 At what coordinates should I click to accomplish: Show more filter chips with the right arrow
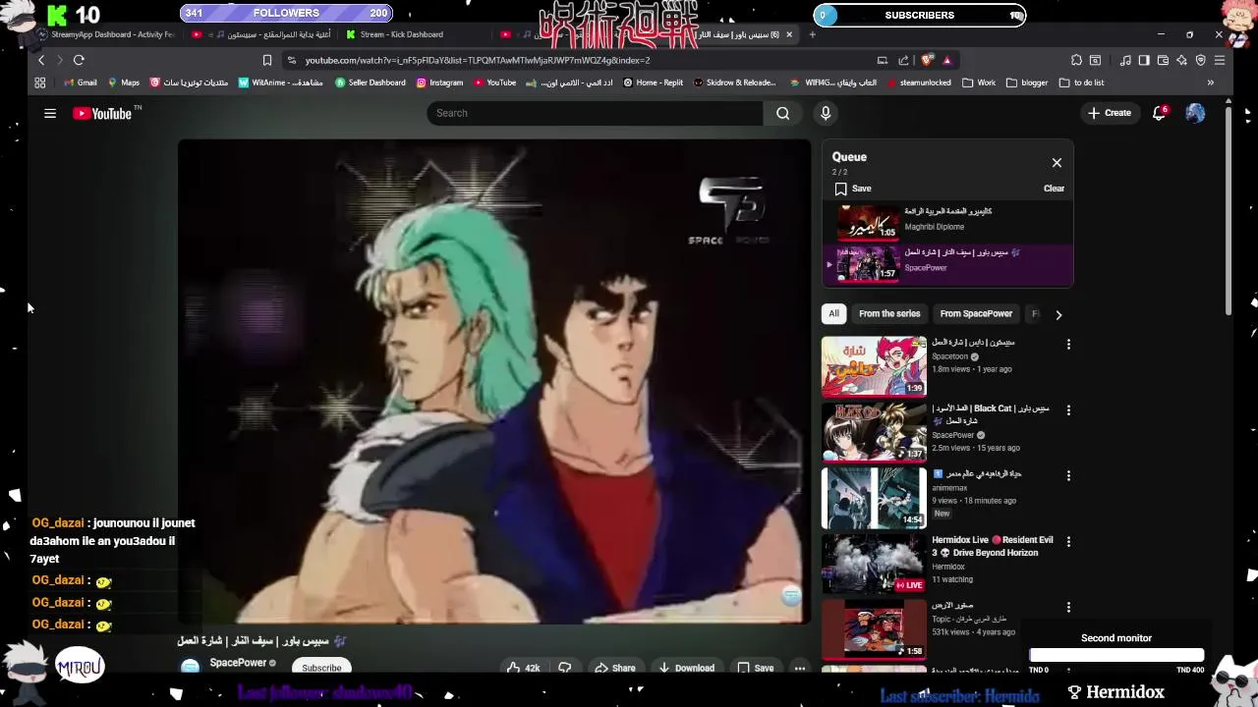coord(1058,315)
